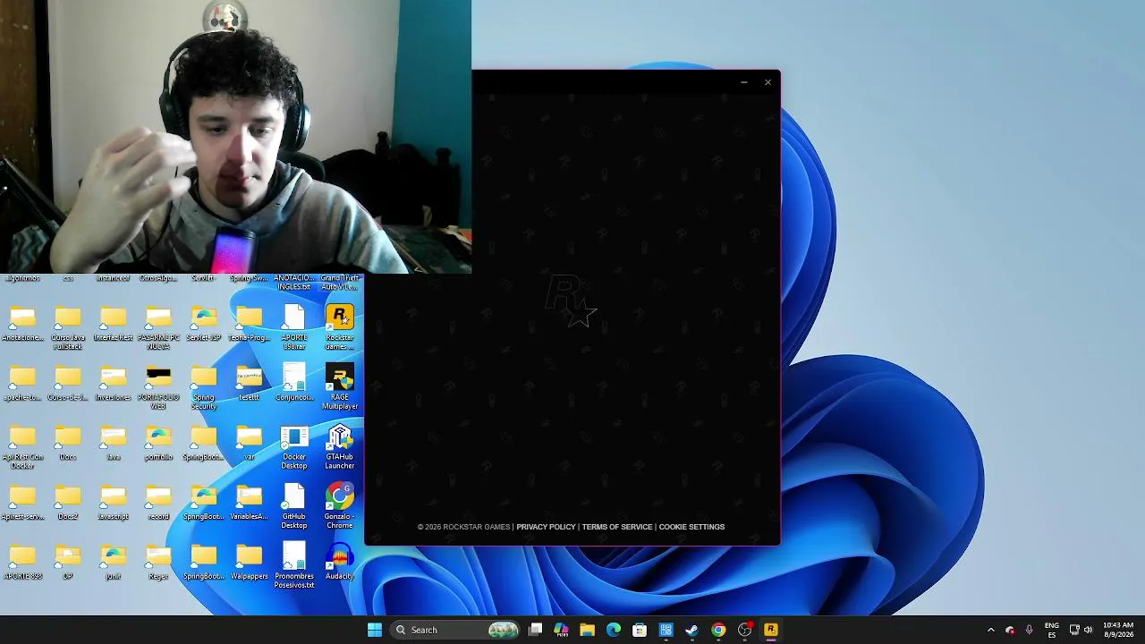Viewport: 1145px width, 644px height.
Task: Open the clock and date panel
Action: tap(1118, 630)
